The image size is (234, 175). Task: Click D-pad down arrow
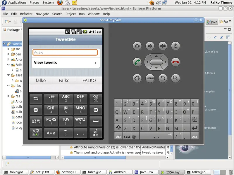(x=156, y=68)
